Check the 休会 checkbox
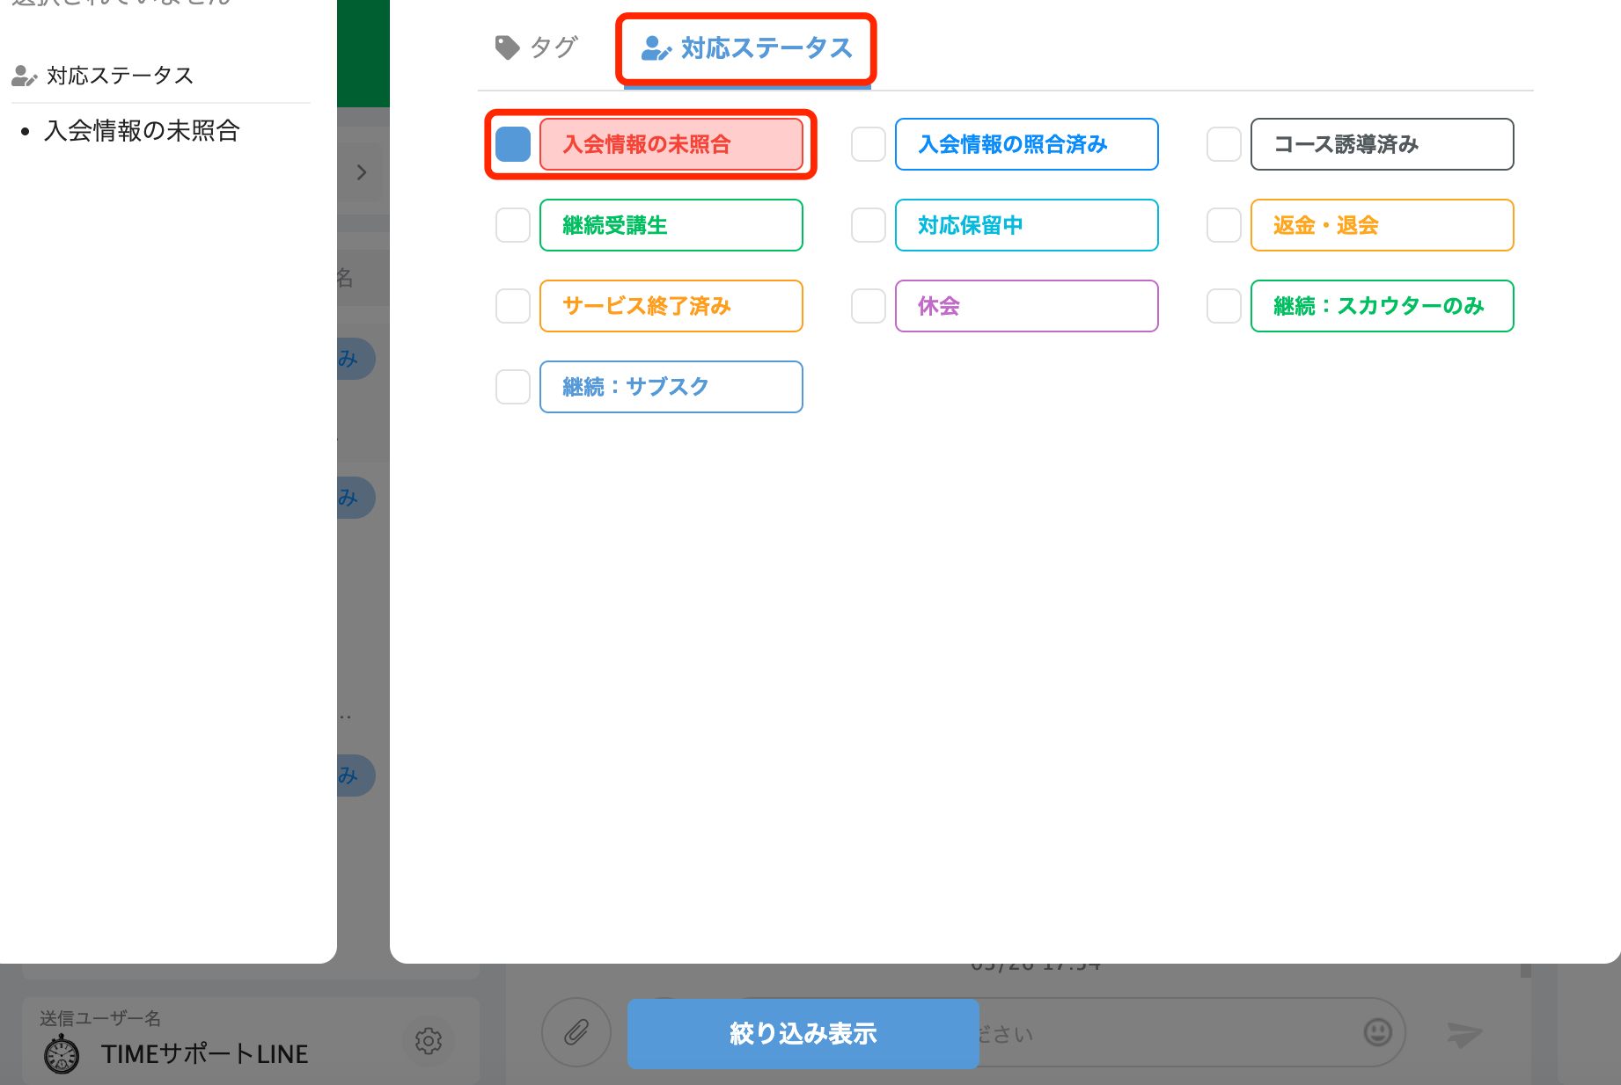 (x=869, y=306)
